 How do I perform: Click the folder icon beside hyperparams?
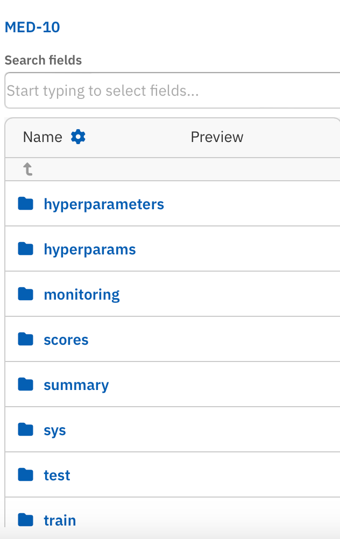coord(25,249)
